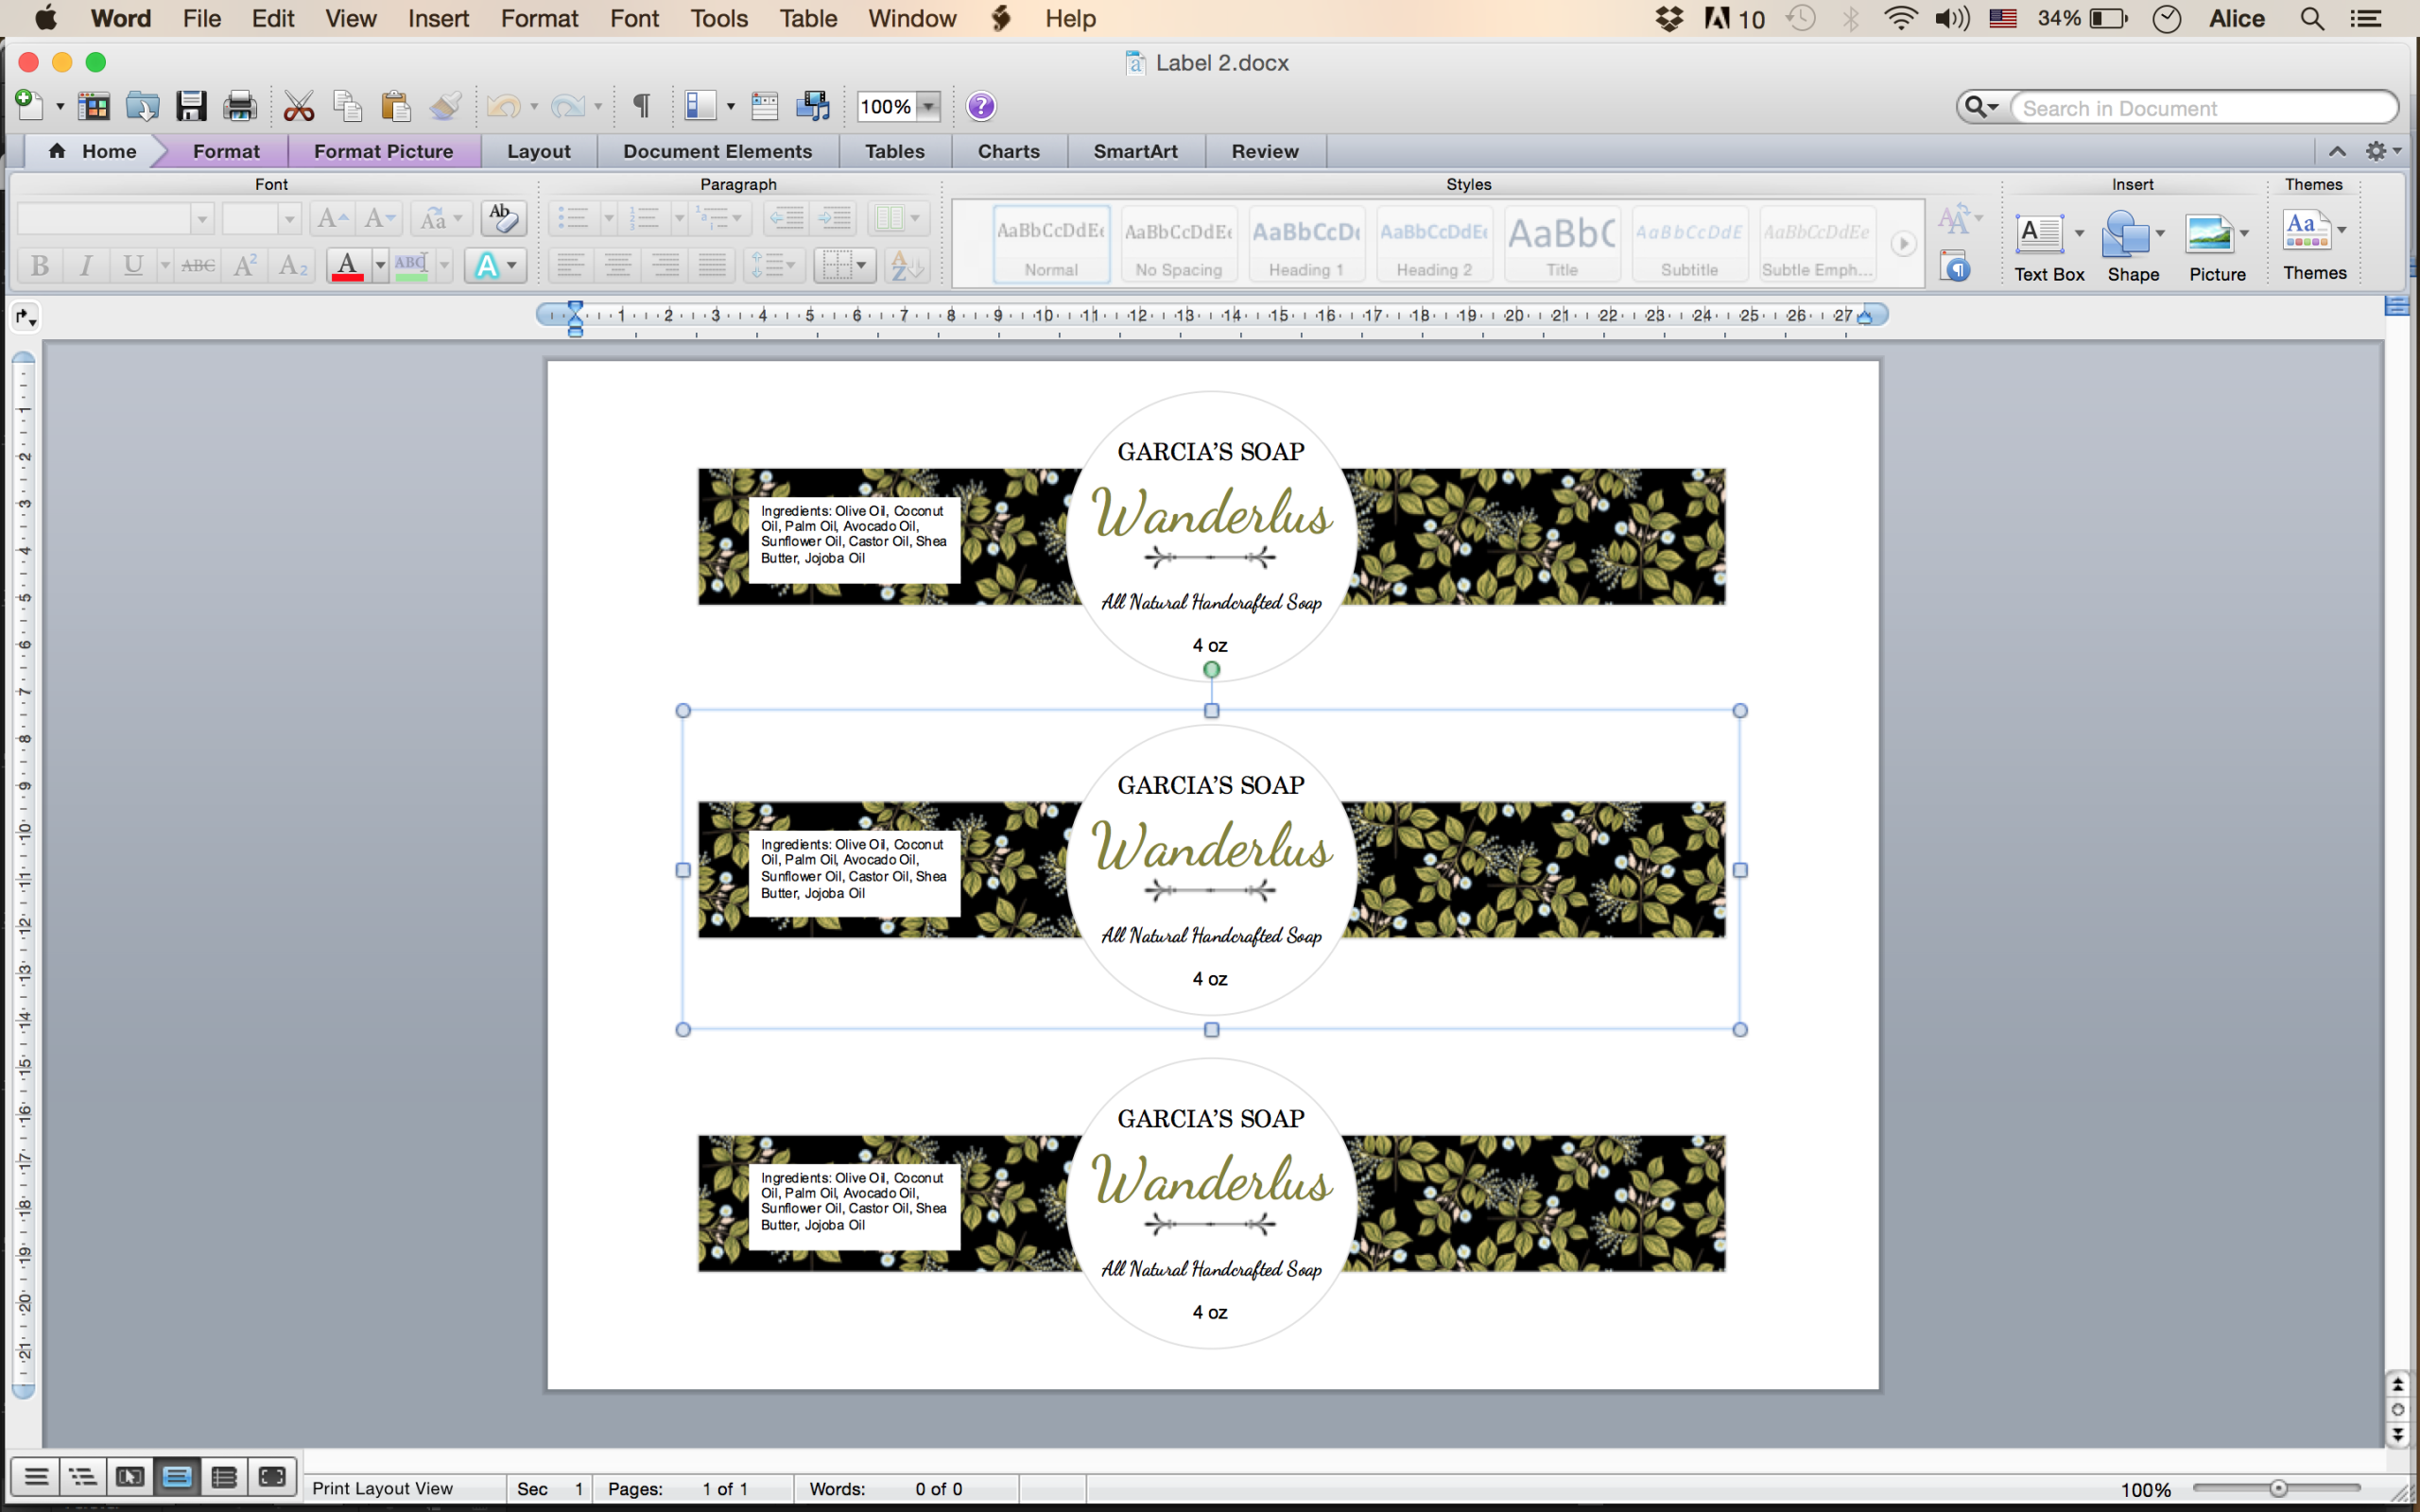Toggle Subscript formatting
The image size is (2420, 1512).
click(x=292, y=265)
